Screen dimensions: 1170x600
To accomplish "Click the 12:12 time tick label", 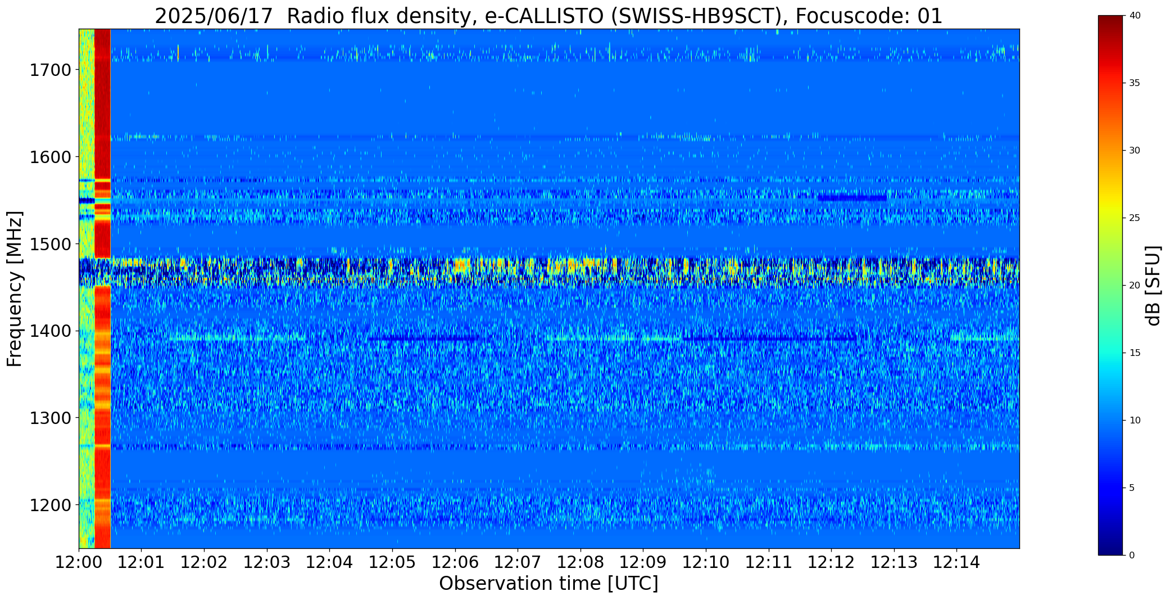I will 831,562.
